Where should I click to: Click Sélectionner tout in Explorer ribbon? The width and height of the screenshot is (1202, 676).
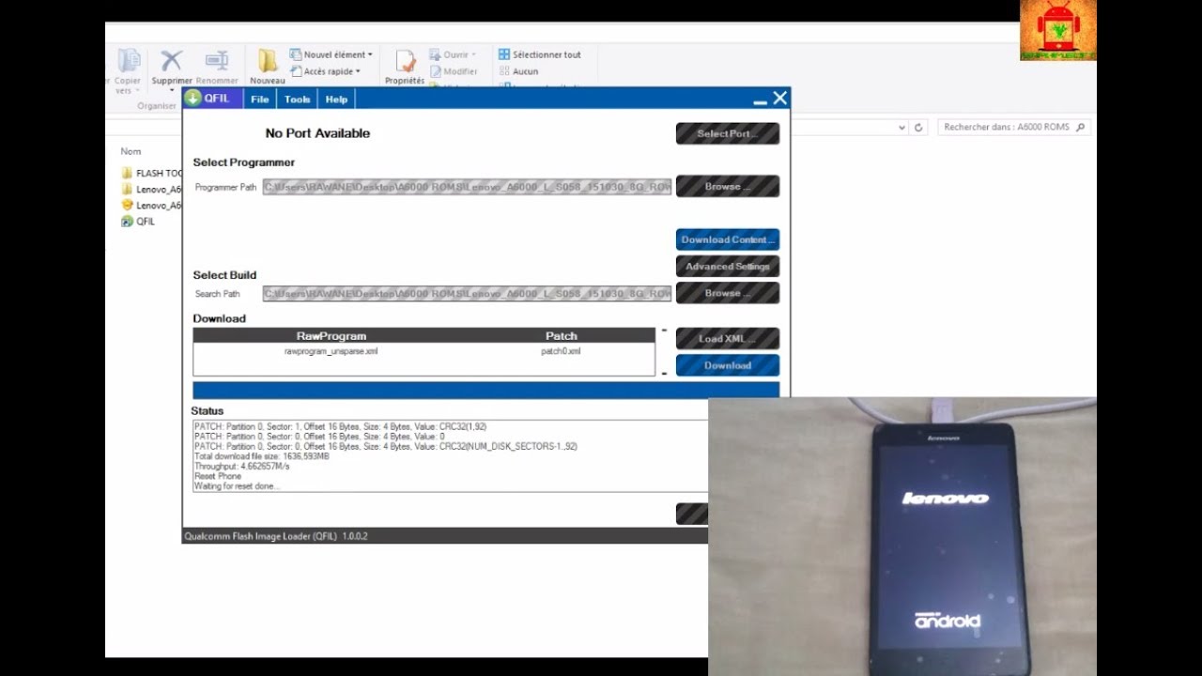pos(540,54)
